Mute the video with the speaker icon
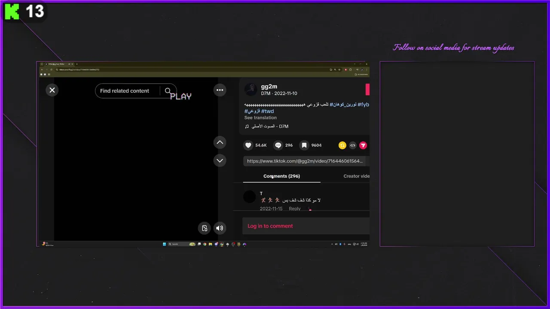The image size is (550, 309). click(220, 228)
